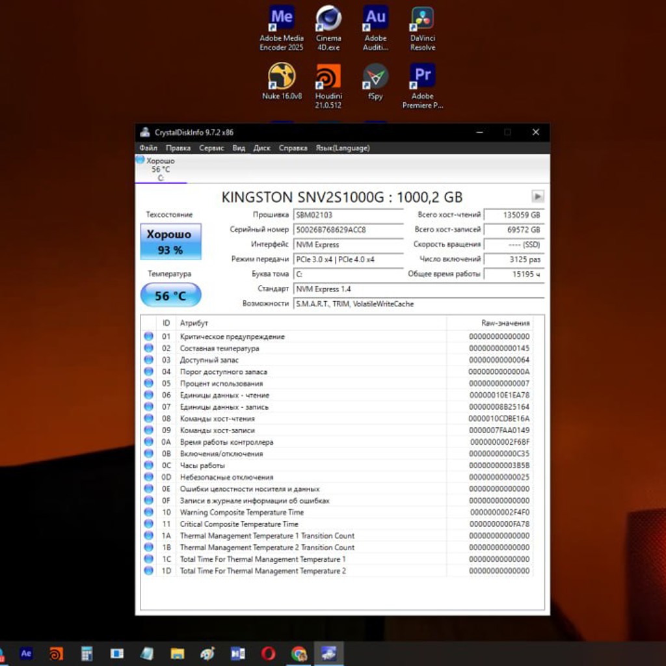Click the Стандарт field showing NVM Express 1.4
Viewport: 666px width, 666px height.
(418, 289)
